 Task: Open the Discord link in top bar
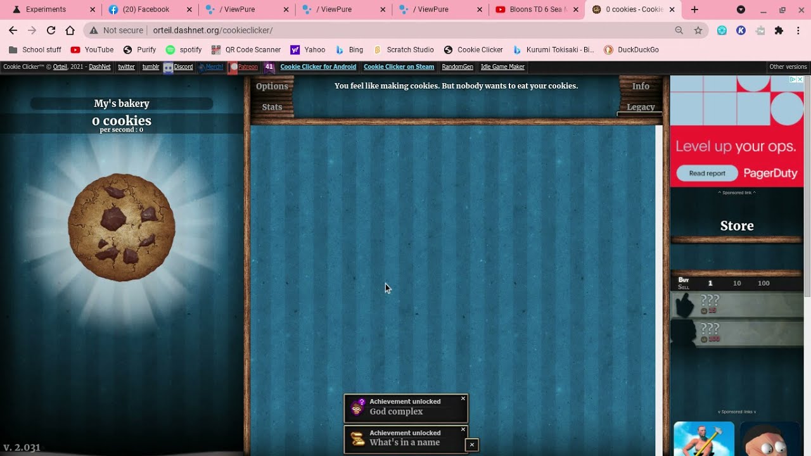tap(178, 67)
